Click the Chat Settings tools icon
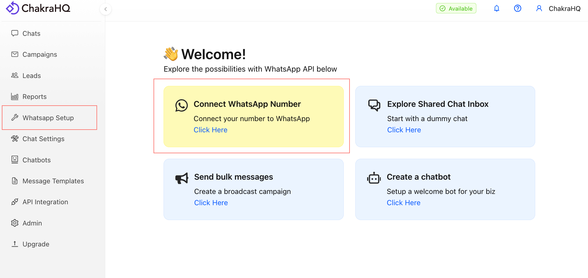The height and width of the screenshot is (278, 588). (x=15, y=139)
